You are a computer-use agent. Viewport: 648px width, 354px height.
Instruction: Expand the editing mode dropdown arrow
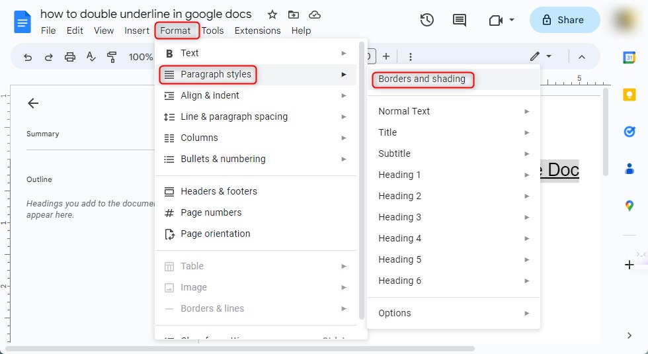tap(549, 56)
